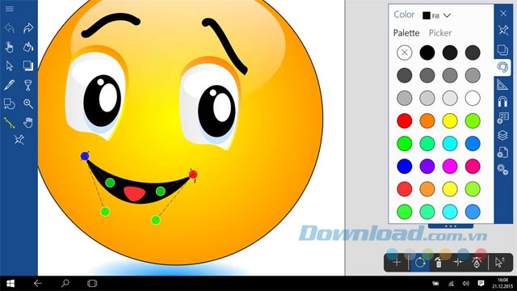This screenshot has width=517, height=291.
Task: Switch to the Palette tab
Action: click(406, 33)
